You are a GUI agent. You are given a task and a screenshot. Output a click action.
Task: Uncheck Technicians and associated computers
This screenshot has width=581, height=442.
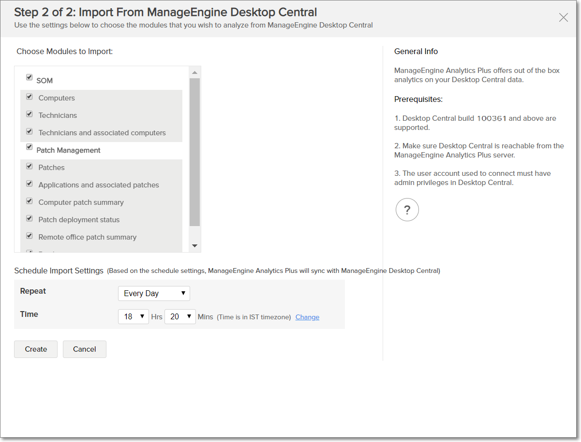[30, 132]
